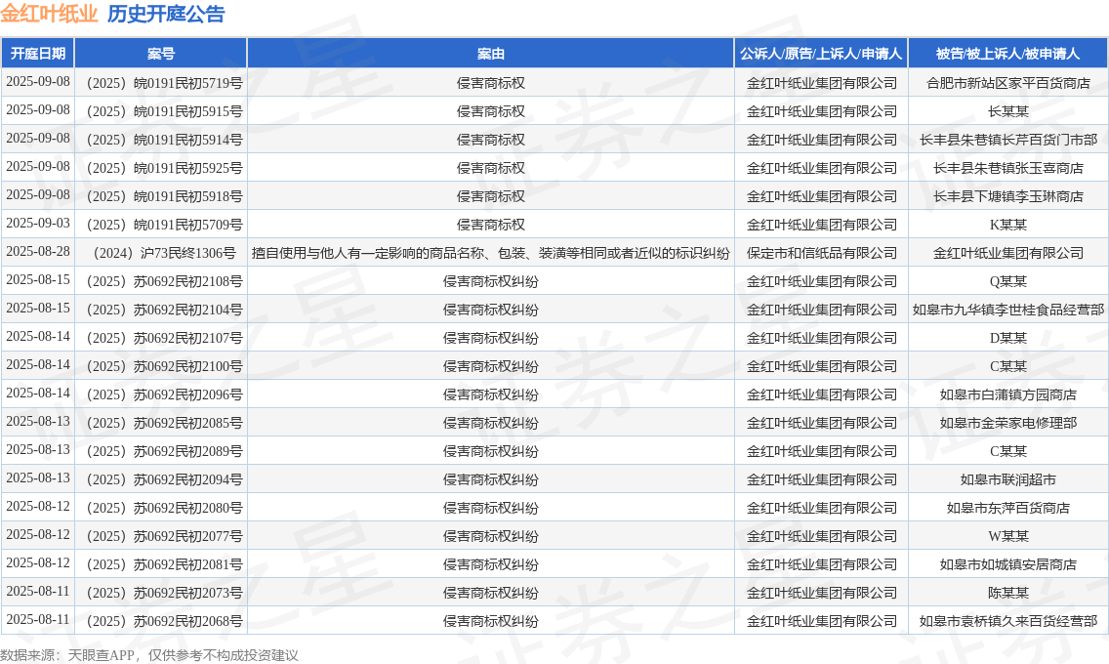Click the 公诉人/原告/上诉人/申请人 header

coord(821,54)
